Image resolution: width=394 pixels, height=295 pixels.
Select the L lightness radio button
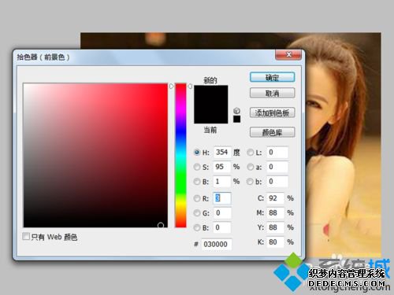coord(251,152)
